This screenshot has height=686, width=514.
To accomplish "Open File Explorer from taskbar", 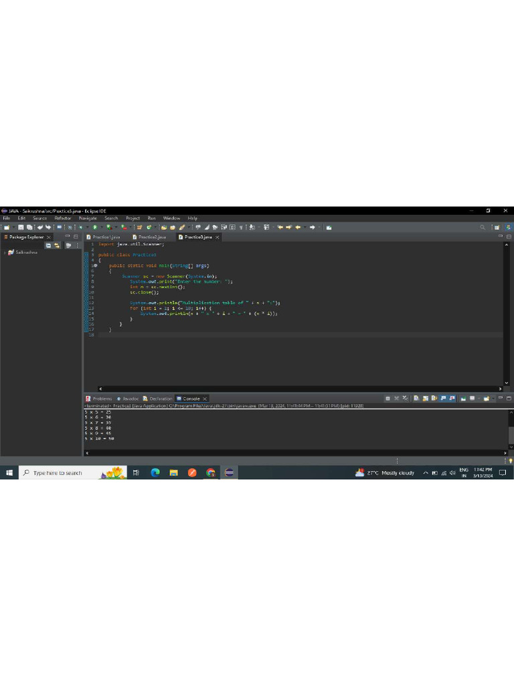I will pyautogui.click(x=174, y=472).
